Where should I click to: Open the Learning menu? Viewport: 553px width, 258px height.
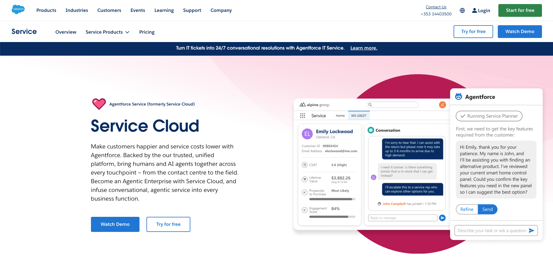pos(164,10)
